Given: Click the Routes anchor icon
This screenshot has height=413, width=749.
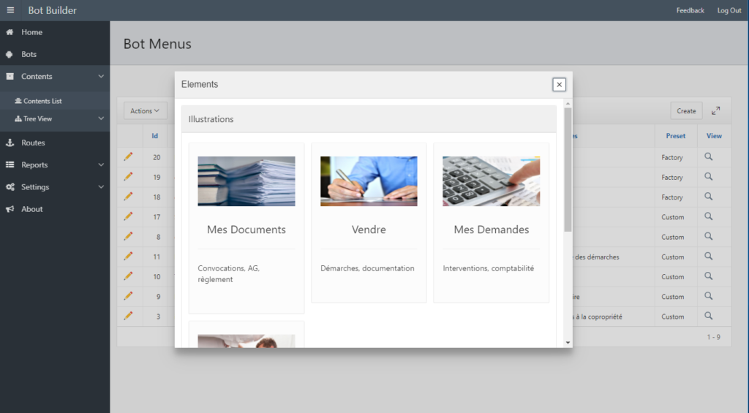Looking at the screenshot, I should coord(10,143).
